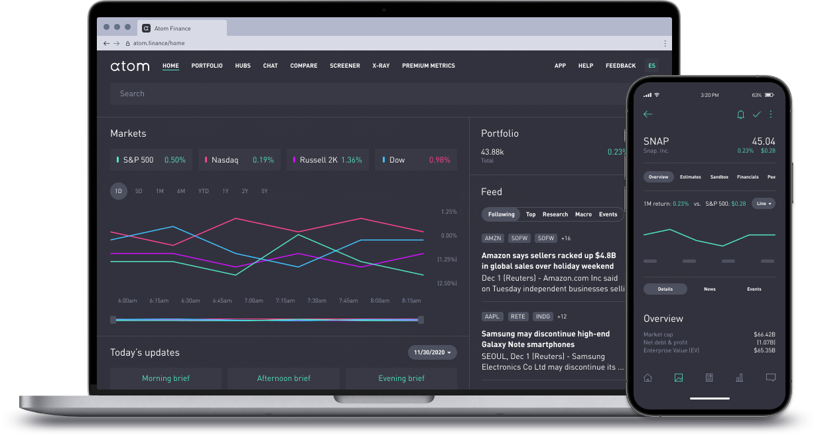
Task: Open the Samsung Galaxy Note headline
Action: point(545,339)
